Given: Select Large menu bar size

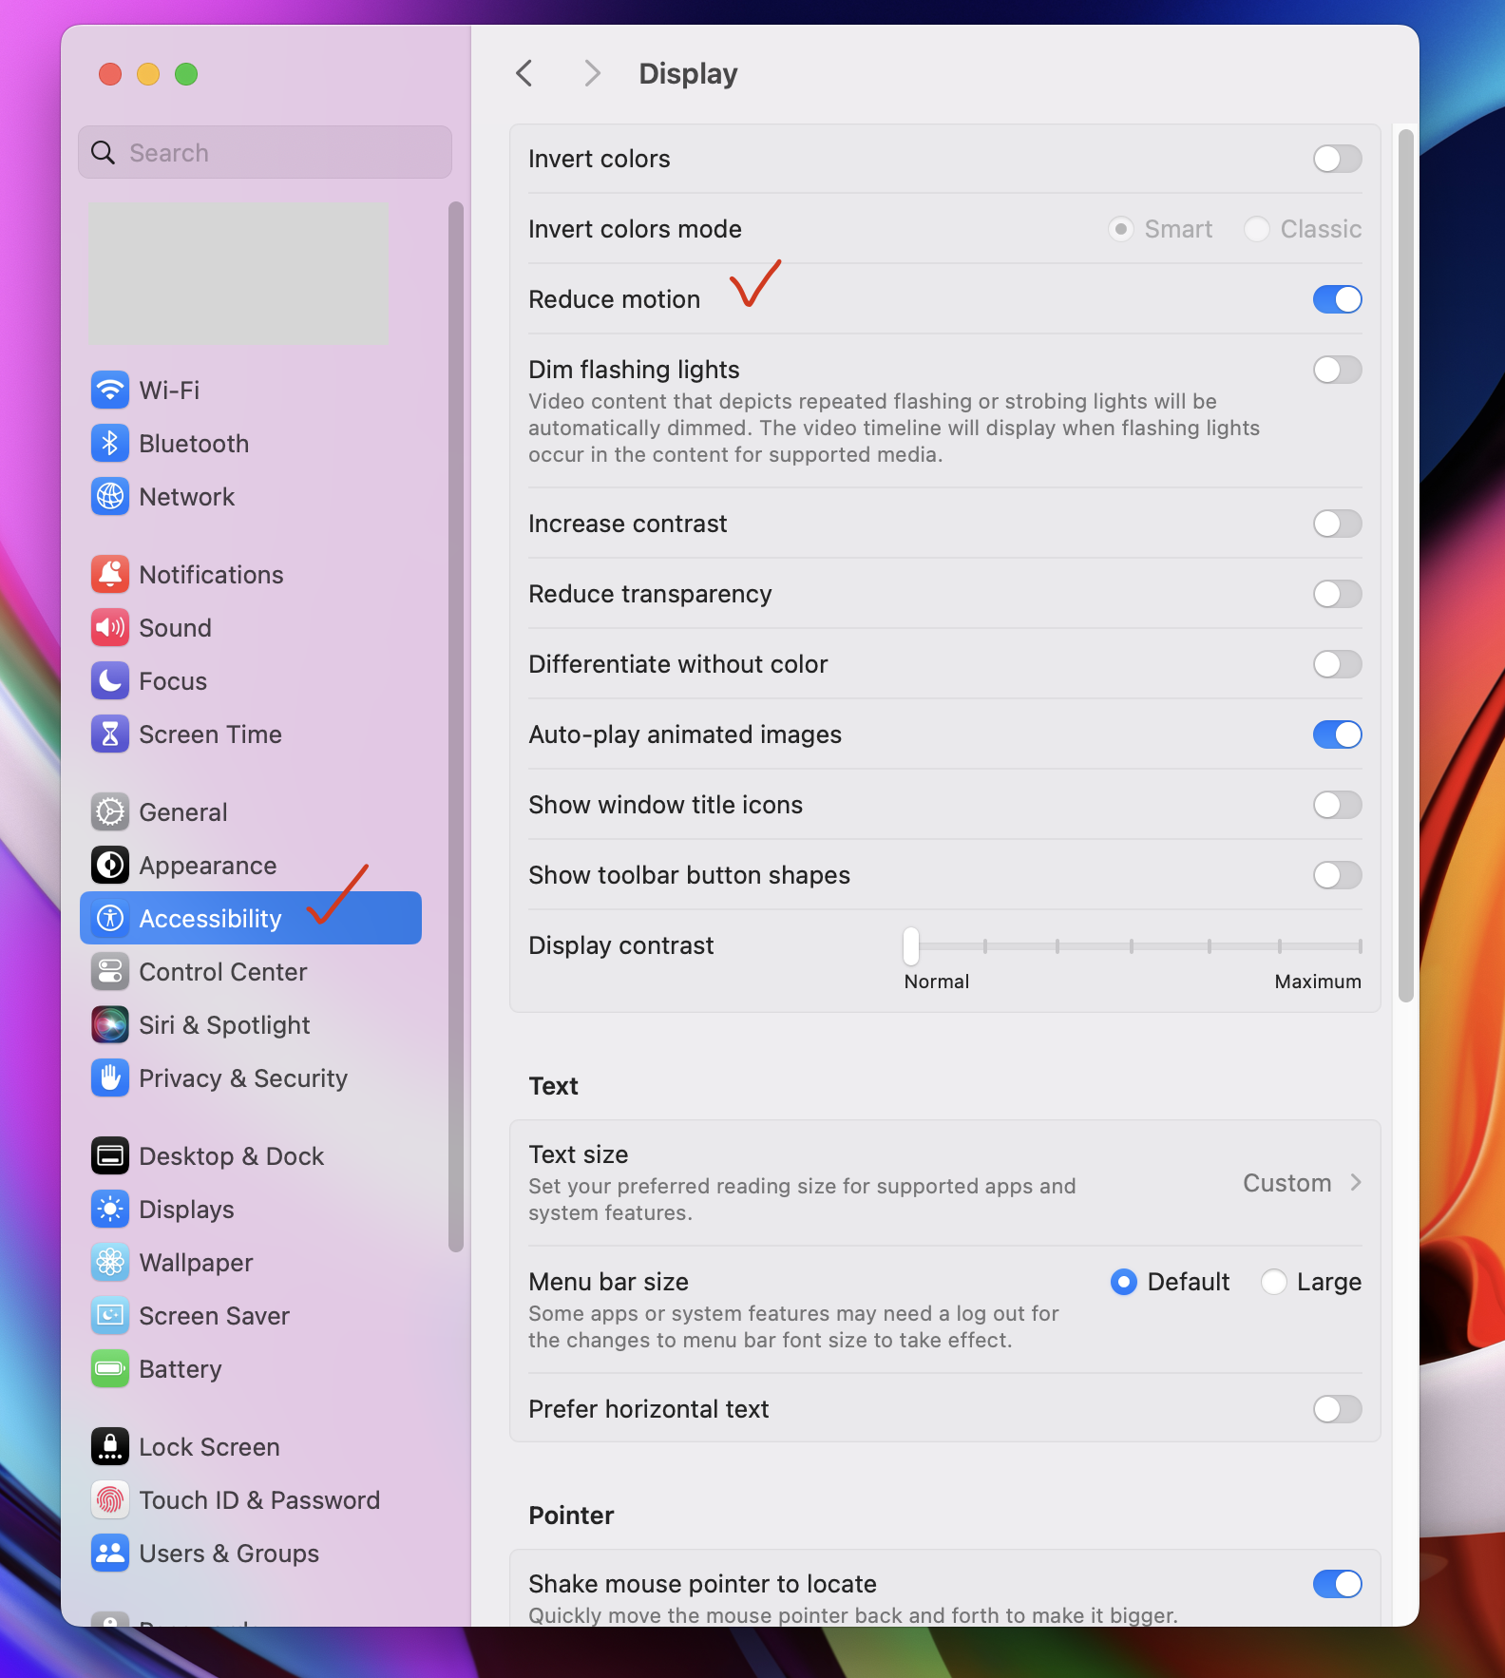Looking at the screenshot, I should point(1274,1282).
